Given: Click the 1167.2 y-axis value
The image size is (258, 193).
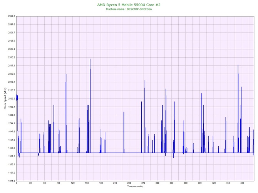Looking at the screenshot, I should 12,173.
